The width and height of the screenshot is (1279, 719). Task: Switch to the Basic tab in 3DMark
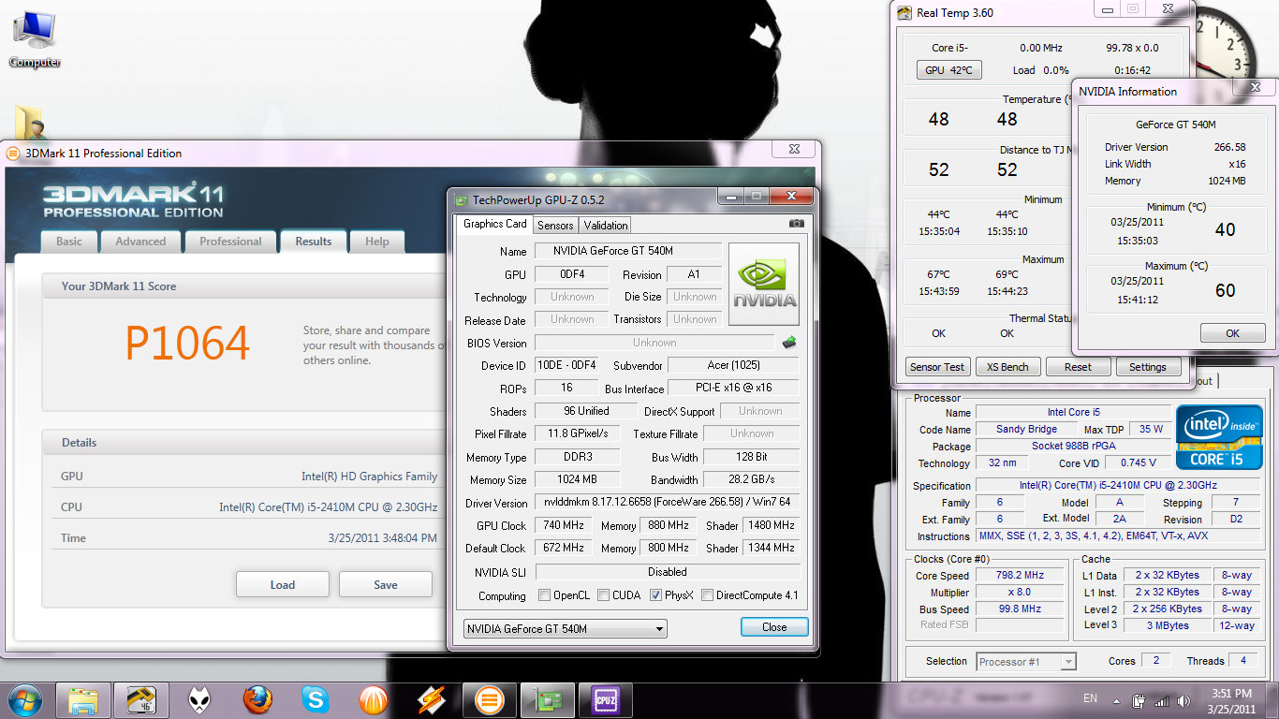[69, 242]
